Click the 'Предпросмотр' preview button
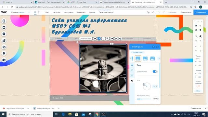208x117 pixels. click(186, 12)
